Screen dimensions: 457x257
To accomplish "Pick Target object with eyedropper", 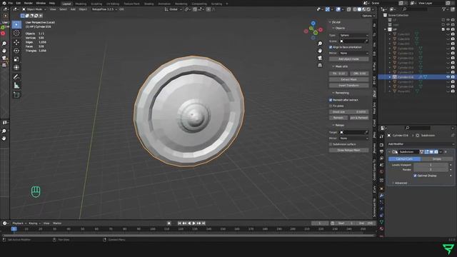I will coord(366,132).
